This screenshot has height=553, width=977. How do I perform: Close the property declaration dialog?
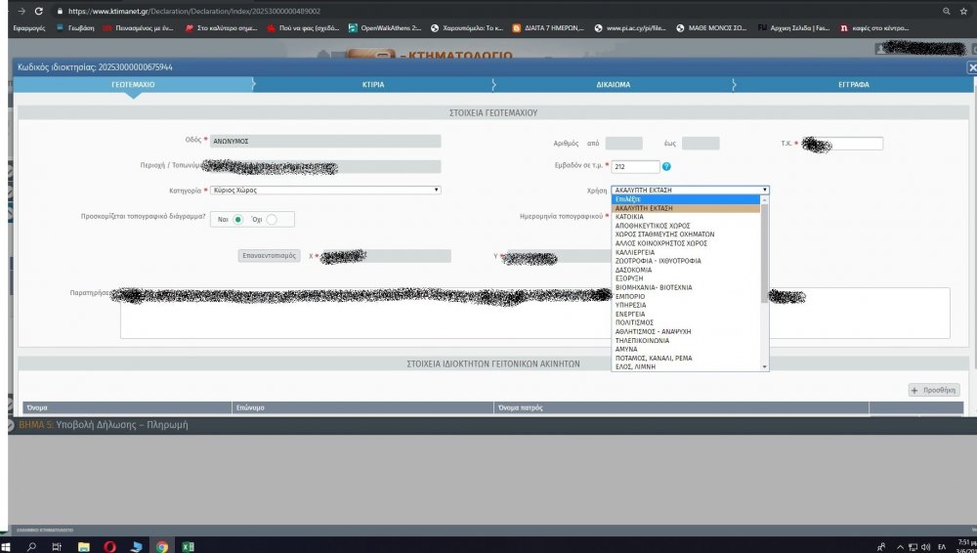coord(971,67)
